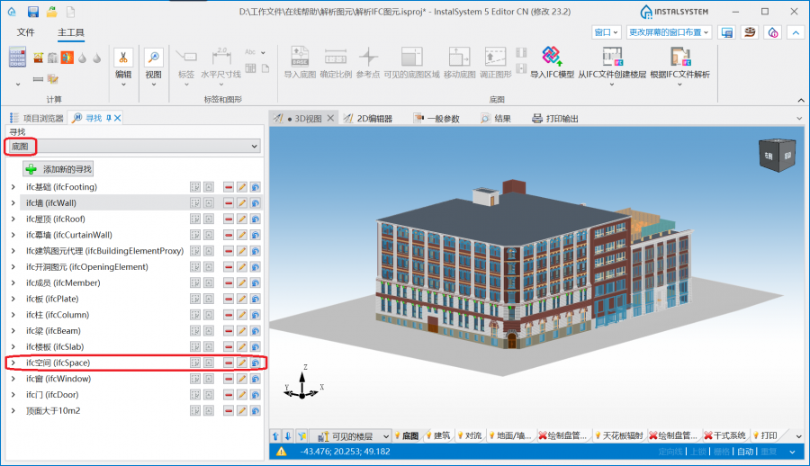Click the 添加新的寻找 button
The width and height of the screenshot is (810, 466).
click(58, 168)
